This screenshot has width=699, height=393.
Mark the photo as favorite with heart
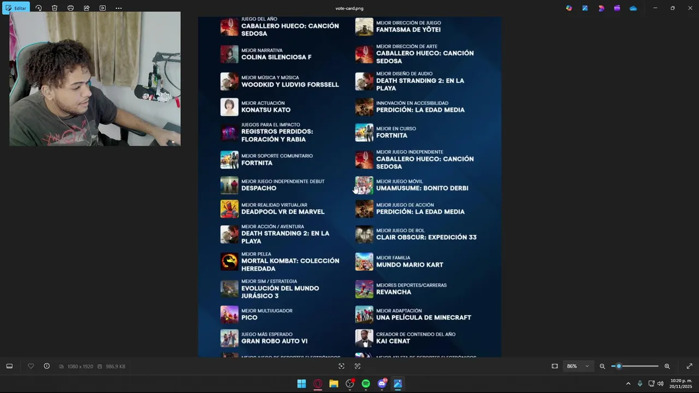pos(31,366)
